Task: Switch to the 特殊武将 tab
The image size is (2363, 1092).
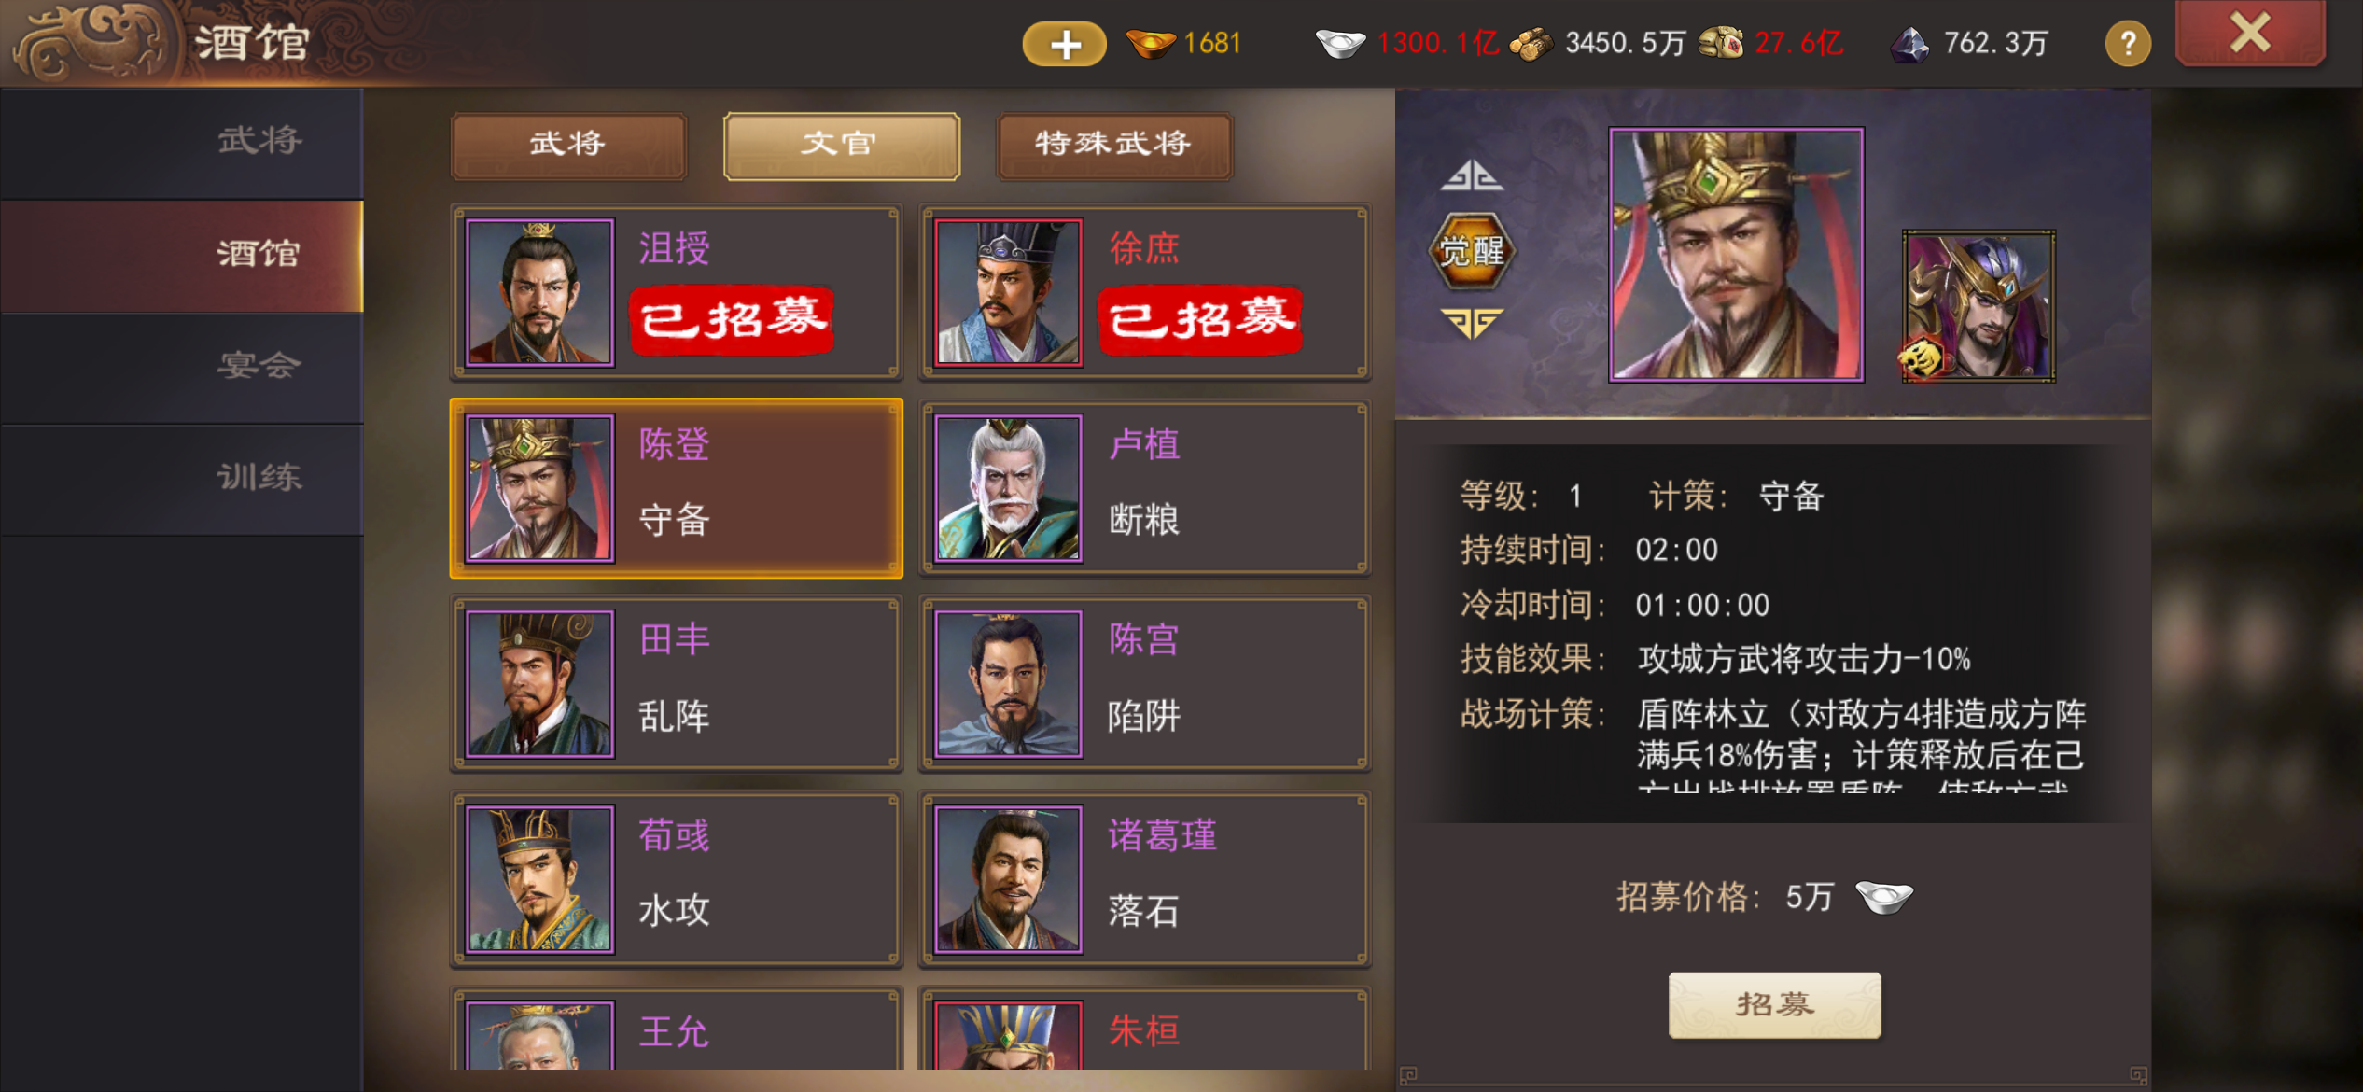Action: pyautogui.click(x=1114, y=145)
